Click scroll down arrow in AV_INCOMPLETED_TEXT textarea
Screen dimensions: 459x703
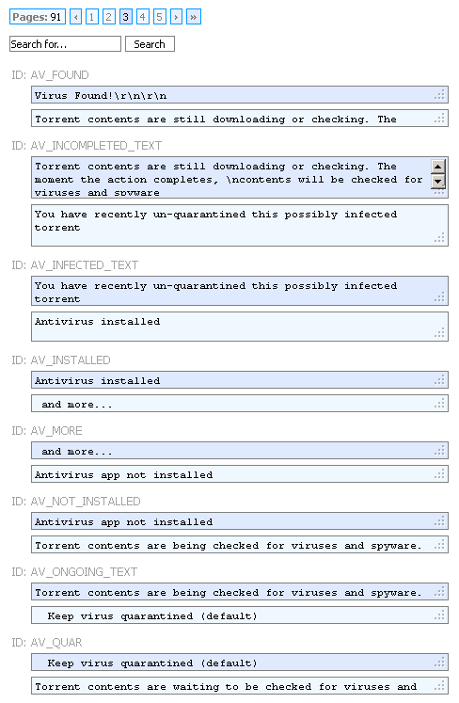(438, 181)
